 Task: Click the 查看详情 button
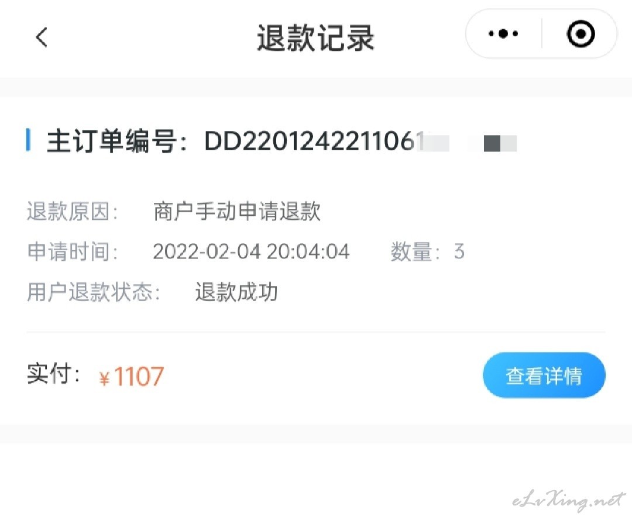point(544,375)
